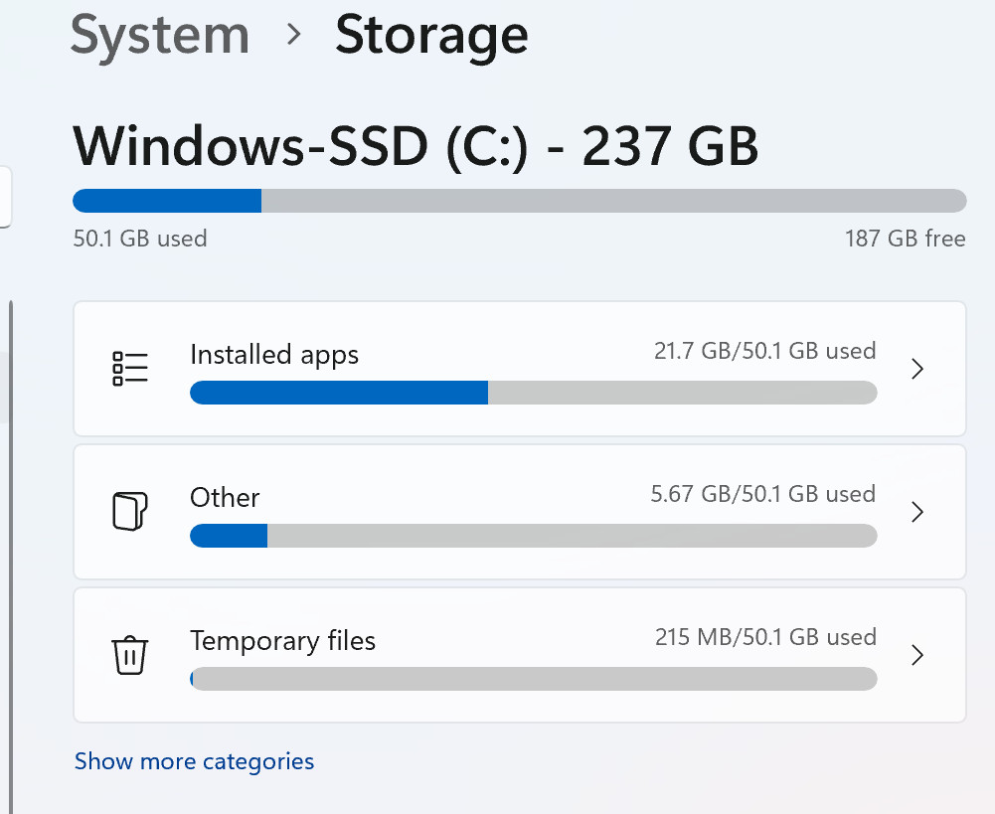The image size is (995, 814).
Task: Click the Installed apps list icon
Action: [130, 369]
